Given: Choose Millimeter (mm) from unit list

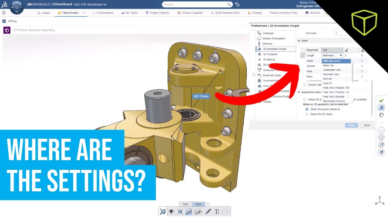Looking at the screenshot, I should coord(336,61).
